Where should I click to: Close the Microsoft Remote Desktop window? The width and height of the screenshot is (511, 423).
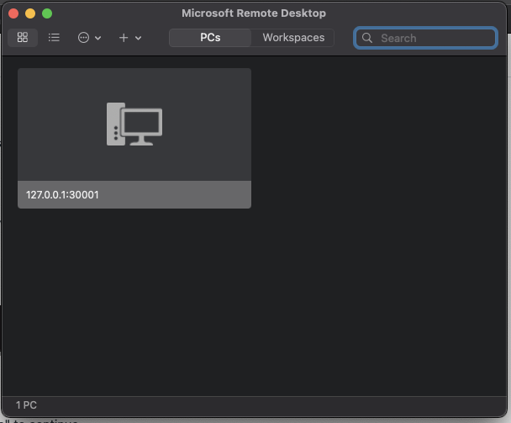tap(13, 13)
